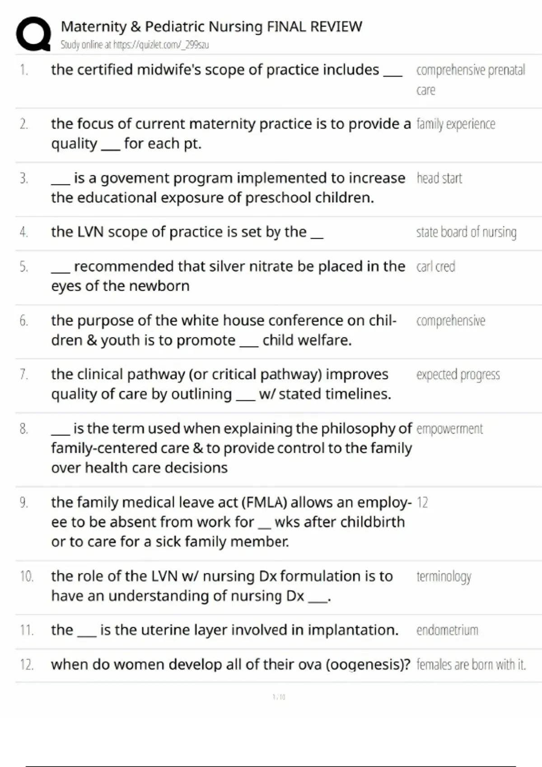Click the white house conference question

pos(224,330)
